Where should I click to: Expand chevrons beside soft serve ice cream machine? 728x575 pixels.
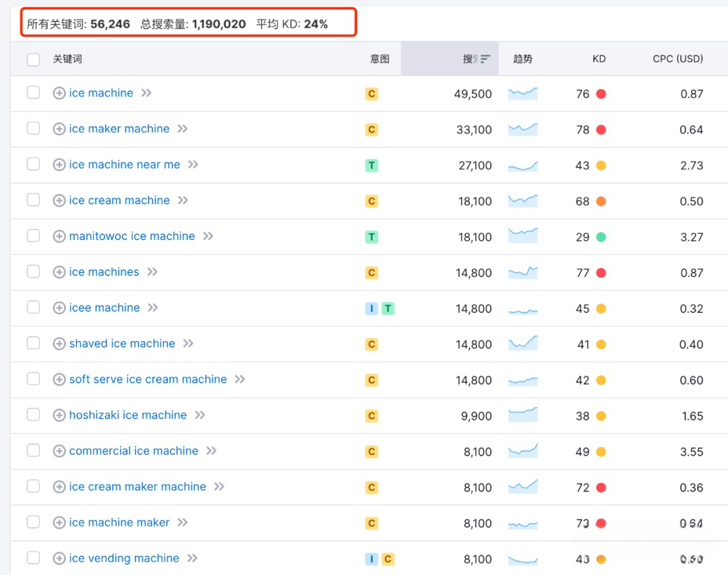(239, 379)
